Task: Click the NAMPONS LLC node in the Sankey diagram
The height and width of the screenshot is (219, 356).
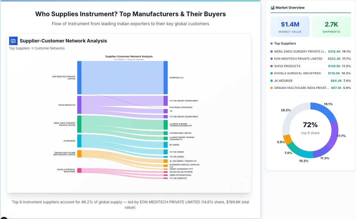Action: pos(165,77)
